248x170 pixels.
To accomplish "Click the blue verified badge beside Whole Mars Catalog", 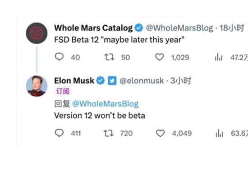I will point(139,28).
